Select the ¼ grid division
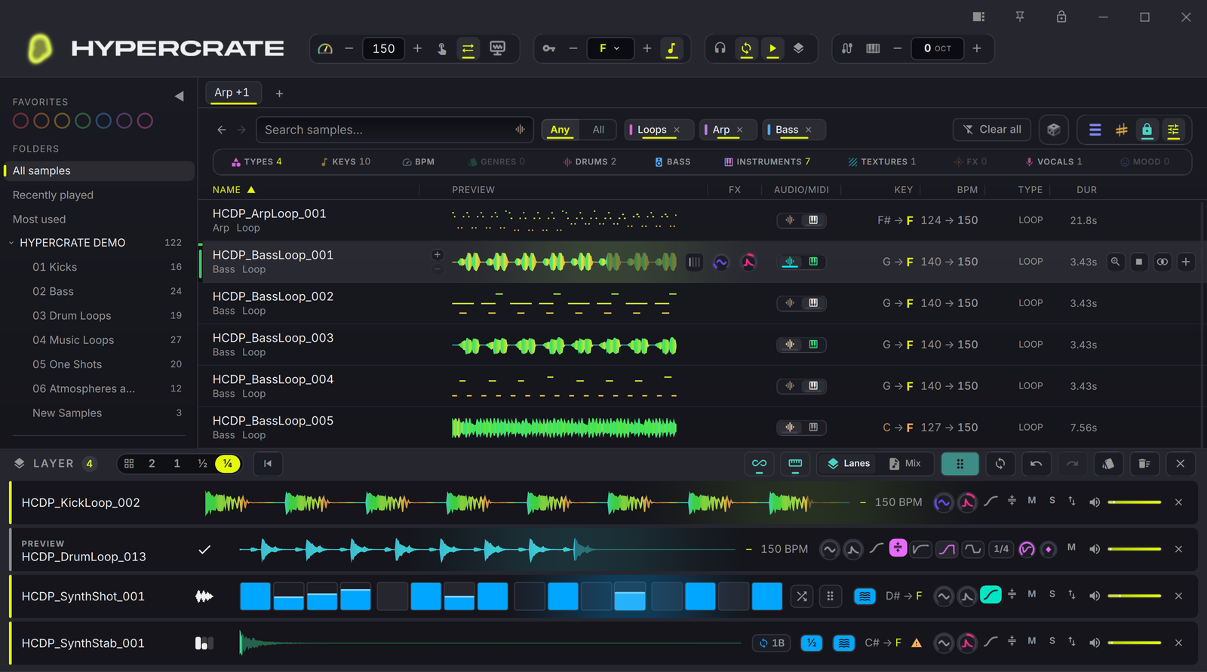 click(x=228, y=464)
